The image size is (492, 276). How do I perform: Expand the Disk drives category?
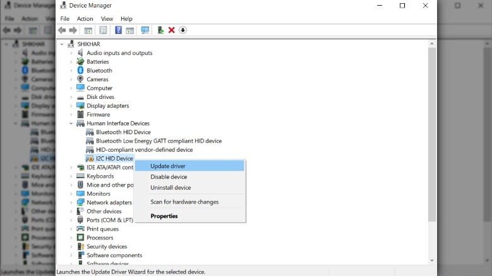71,97
